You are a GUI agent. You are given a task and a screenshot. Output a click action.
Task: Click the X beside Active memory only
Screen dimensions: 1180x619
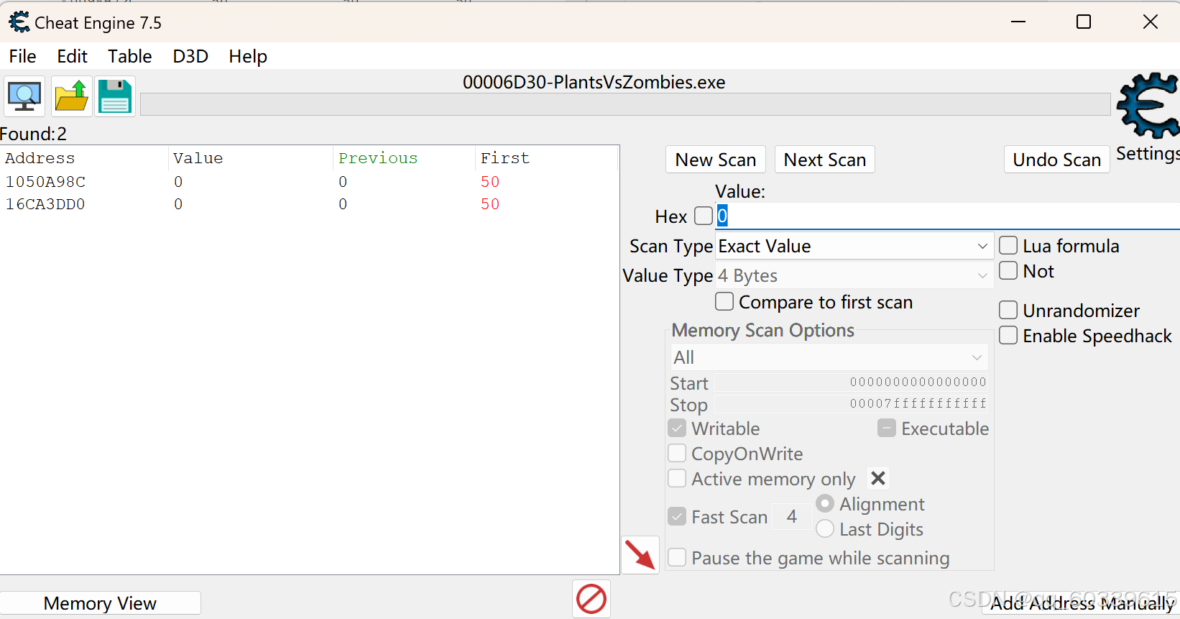878,479
